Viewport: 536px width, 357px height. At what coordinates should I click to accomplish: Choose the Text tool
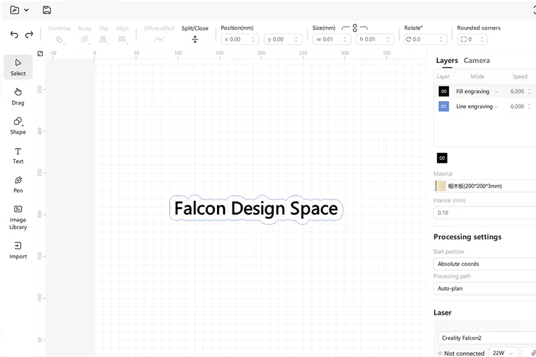[18, 155]
